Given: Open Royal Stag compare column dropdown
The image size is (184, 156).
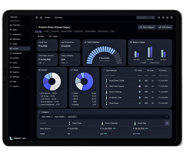Looking at the screenshot, I should point(148,123).
